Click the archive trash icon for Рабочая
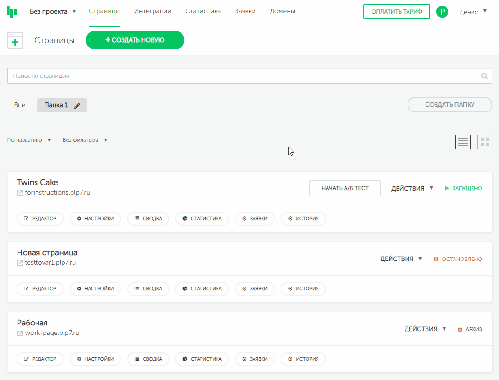Viewport: 499px width, 380px height. (460, 329)
